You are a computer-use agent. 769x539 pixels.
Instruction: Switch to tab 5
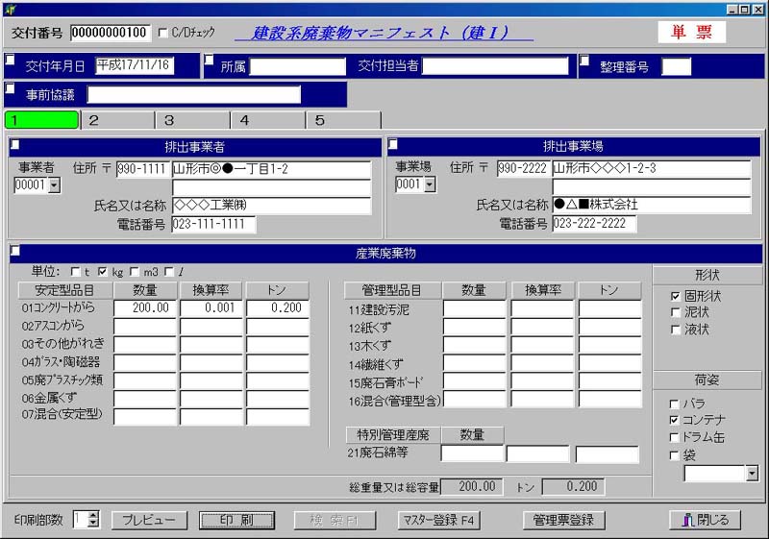click(x=344, y=120)
